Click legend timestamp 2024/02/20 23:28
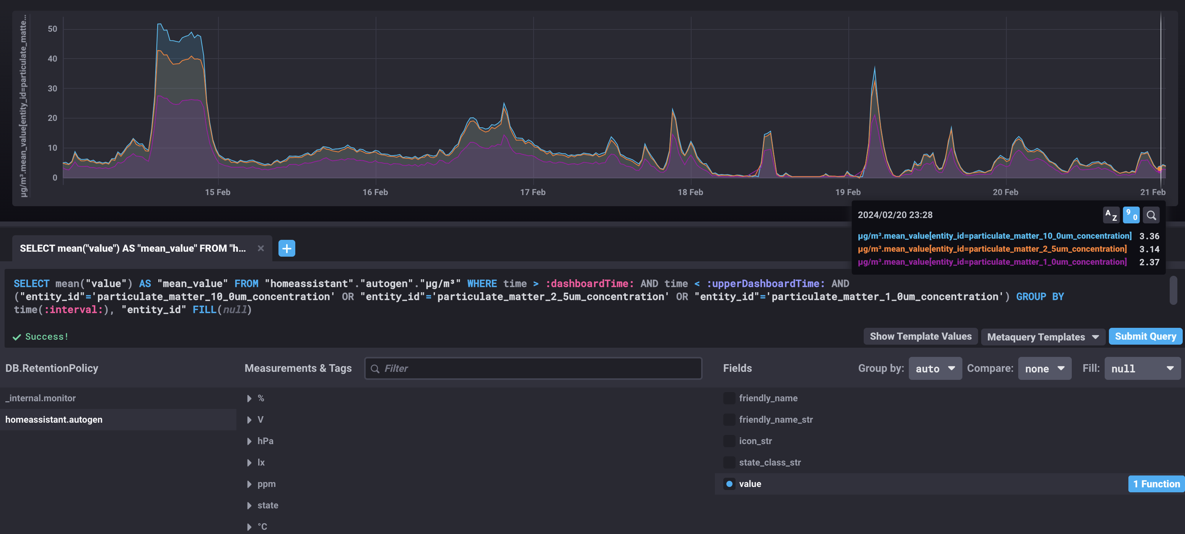The height and width of the screenshot is (534, 1185). 895,215
